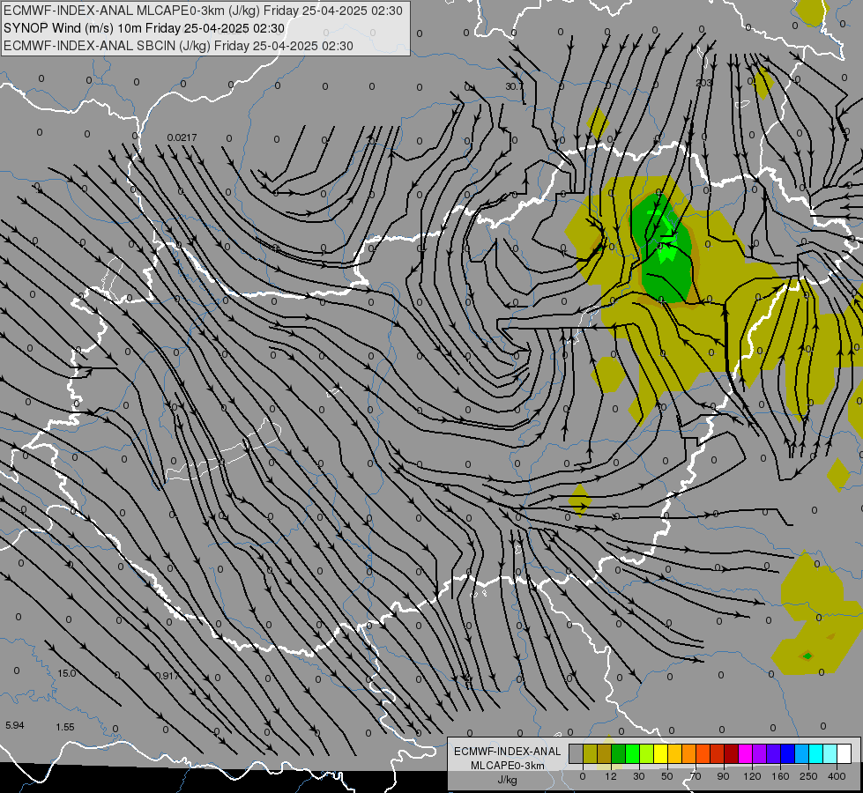Click the map value 203
Screen dimensions: 863x793
coord(704,83)
